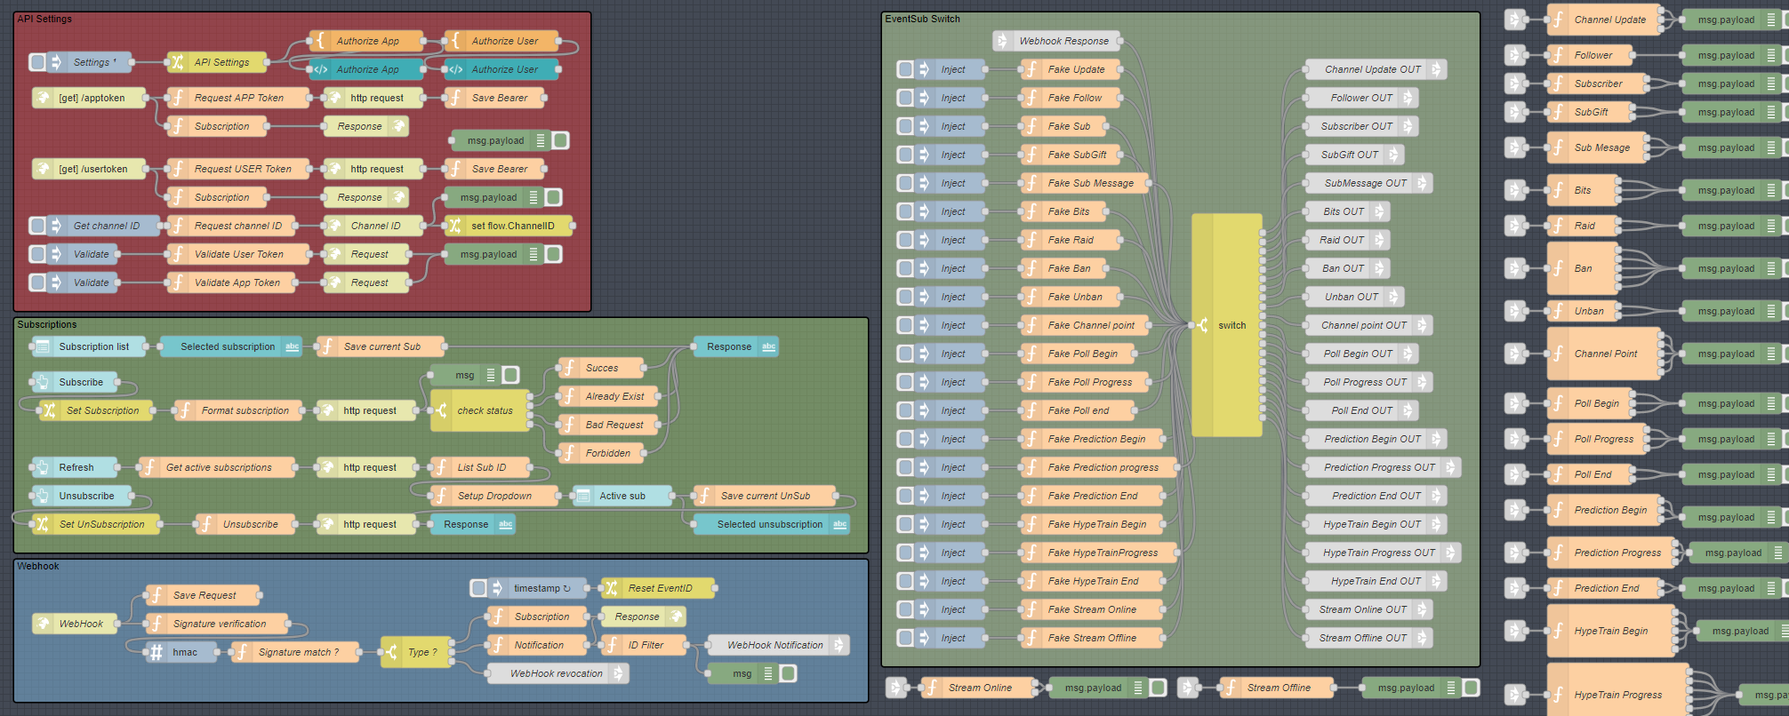Click the Setup Dropdown function node
Viewport: 1789px width, 716px height.
[x=494, y=496]
